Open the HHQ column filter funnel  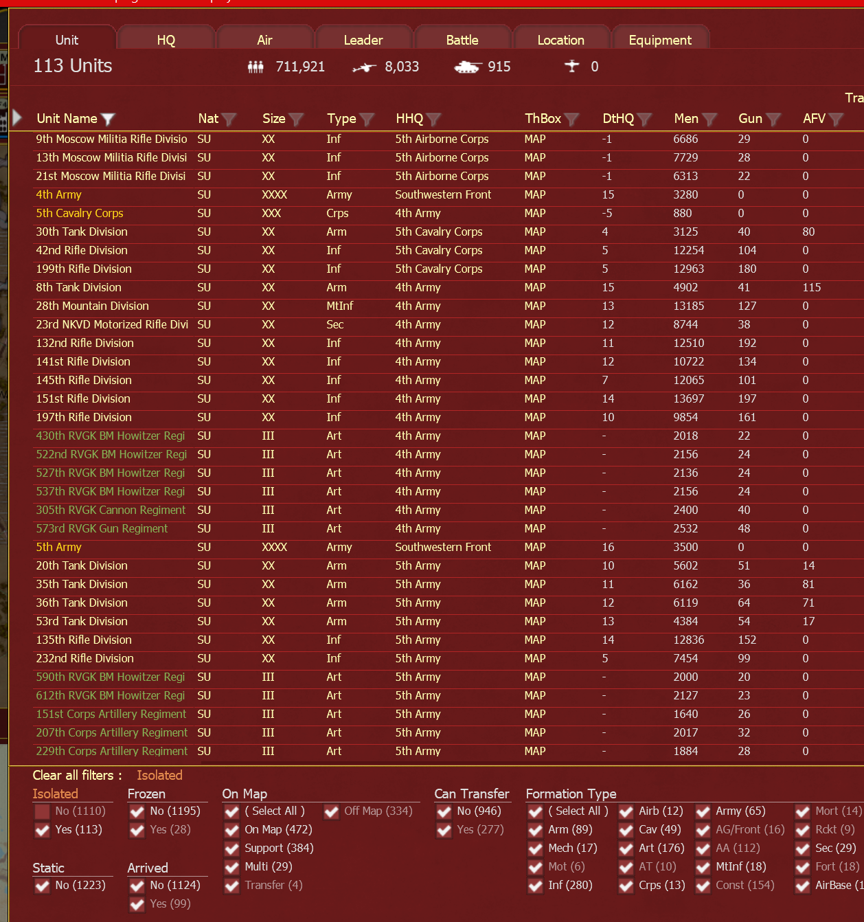point(433,119)
